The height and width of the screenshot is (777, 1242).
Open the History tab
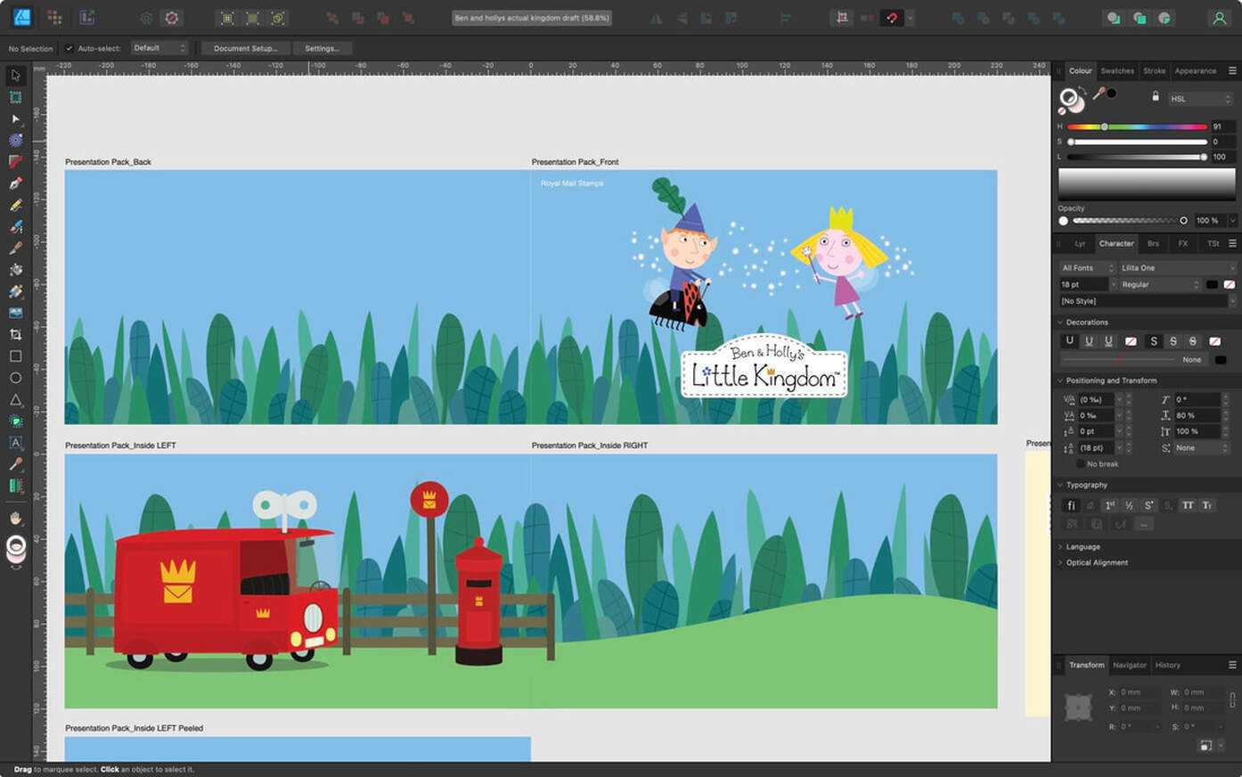point(1168,666)
